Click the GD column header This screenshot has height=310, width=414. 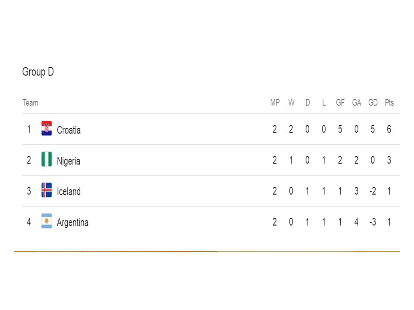pyautogui.click(x=373, y=102)
